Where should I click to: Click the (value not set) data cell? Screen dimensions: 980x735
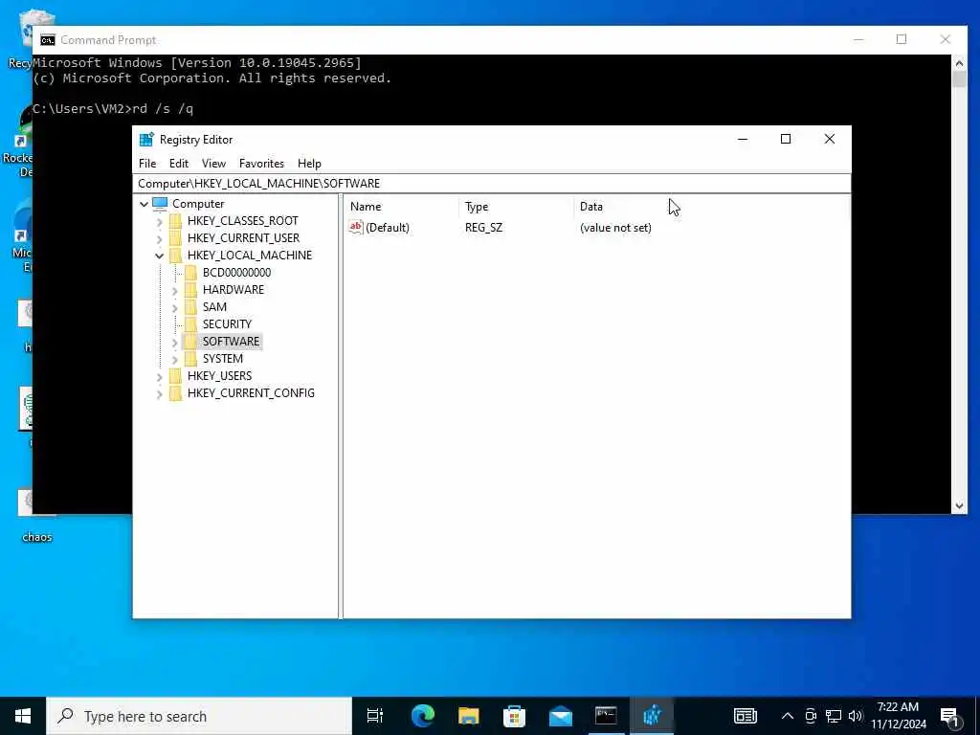point(615,228)
